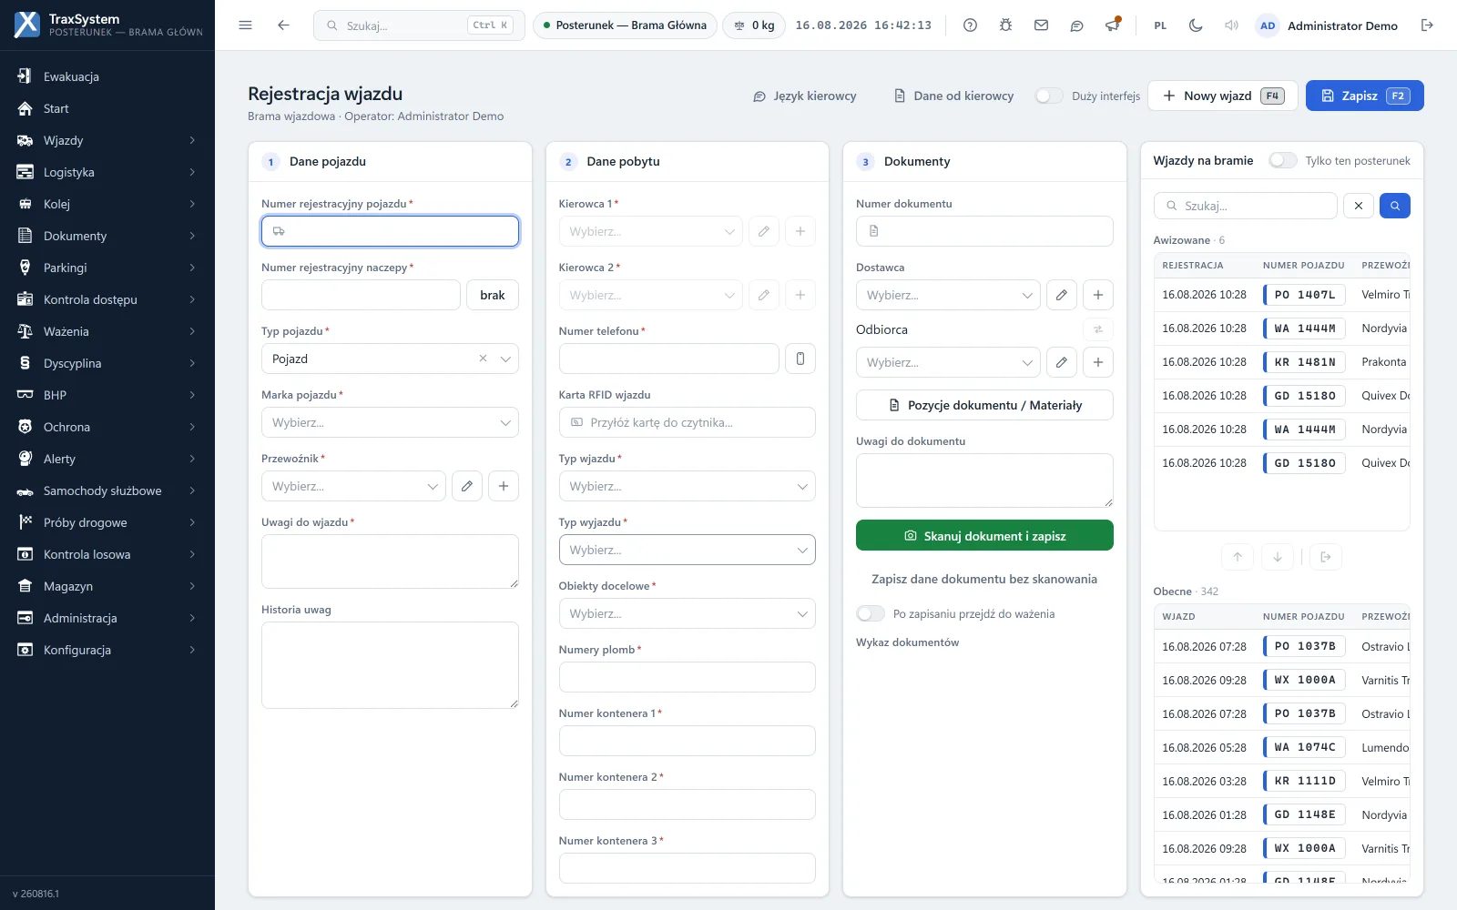
Task: Open the Wjazdy sidebar menu
Action: [x=107, y=140]
